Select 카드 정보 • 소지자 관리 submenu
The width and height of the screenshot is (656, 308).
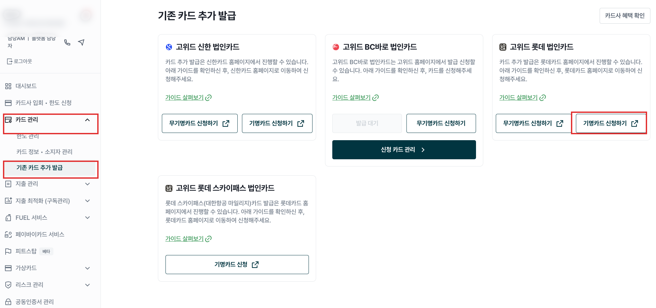(45, 152)
